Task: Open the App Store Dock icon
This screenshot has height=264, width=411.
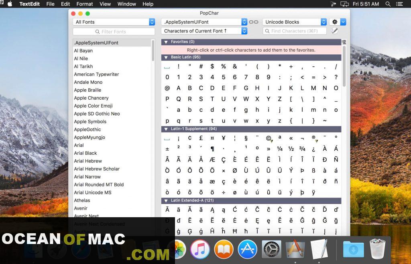Action: pyautogui.click(x=247, y=249)
